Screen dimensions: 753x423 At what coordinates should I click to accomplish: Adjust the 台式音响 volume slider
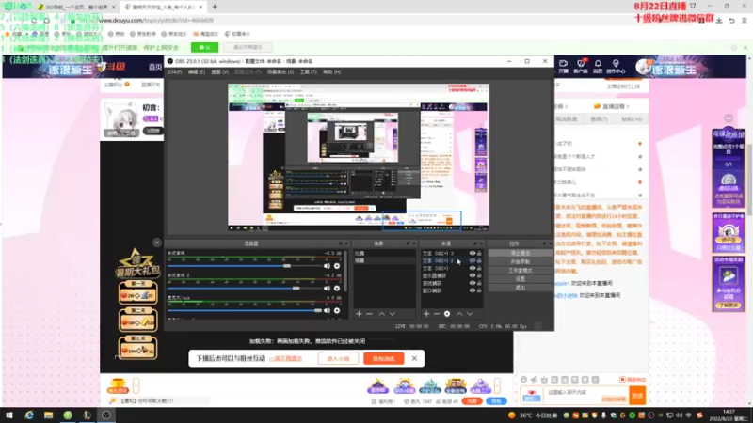pyautogui.click(x=245, y=266)
